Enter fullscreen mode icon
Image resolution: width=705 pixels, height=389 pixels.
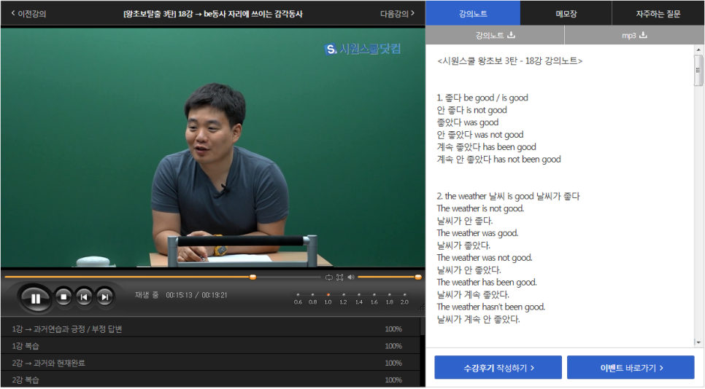point(340,278)
